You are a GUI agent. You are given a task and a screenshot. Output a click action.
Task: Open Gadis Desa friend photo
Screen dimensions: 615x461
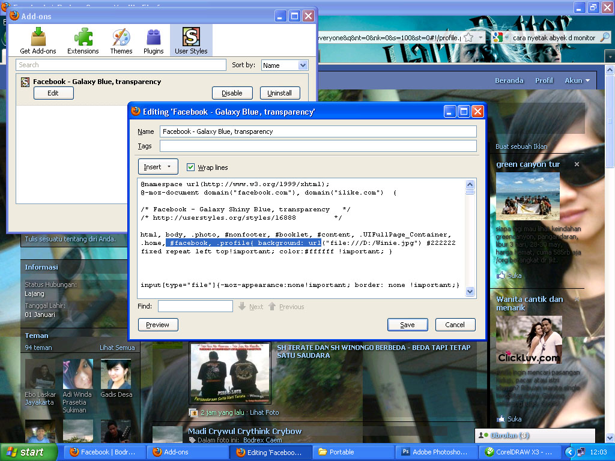(x=116, y=374)
